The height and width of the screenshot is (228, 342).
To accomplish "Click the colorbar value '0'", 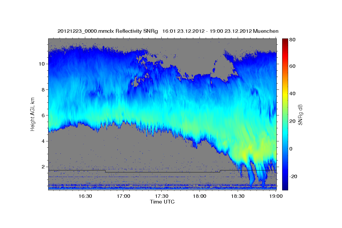I will 292,149.
